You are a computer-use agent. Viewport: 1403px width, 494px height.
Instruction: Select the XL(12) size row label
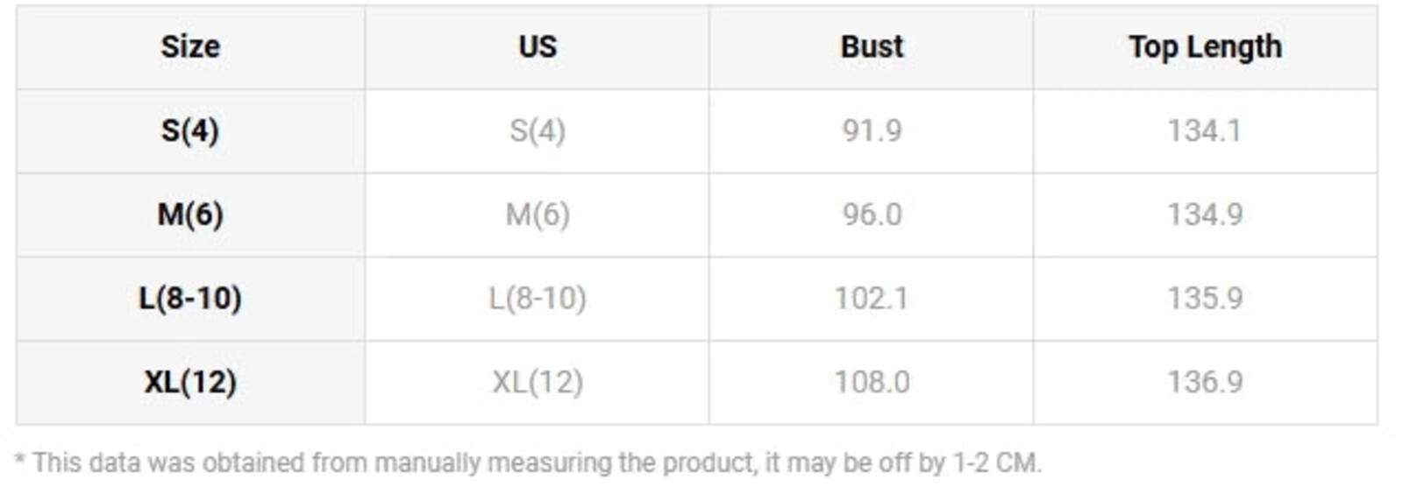pyautogui.click(x=190, y=383)
